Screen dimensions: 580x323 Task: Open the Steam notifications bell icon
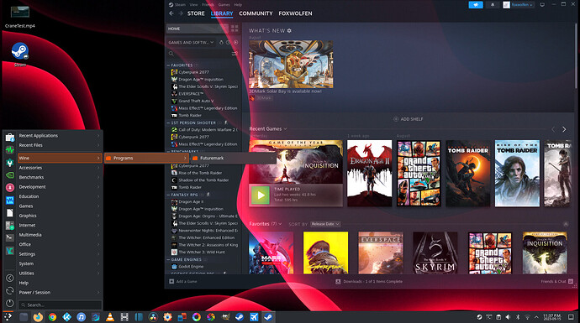tap(493, 5)
